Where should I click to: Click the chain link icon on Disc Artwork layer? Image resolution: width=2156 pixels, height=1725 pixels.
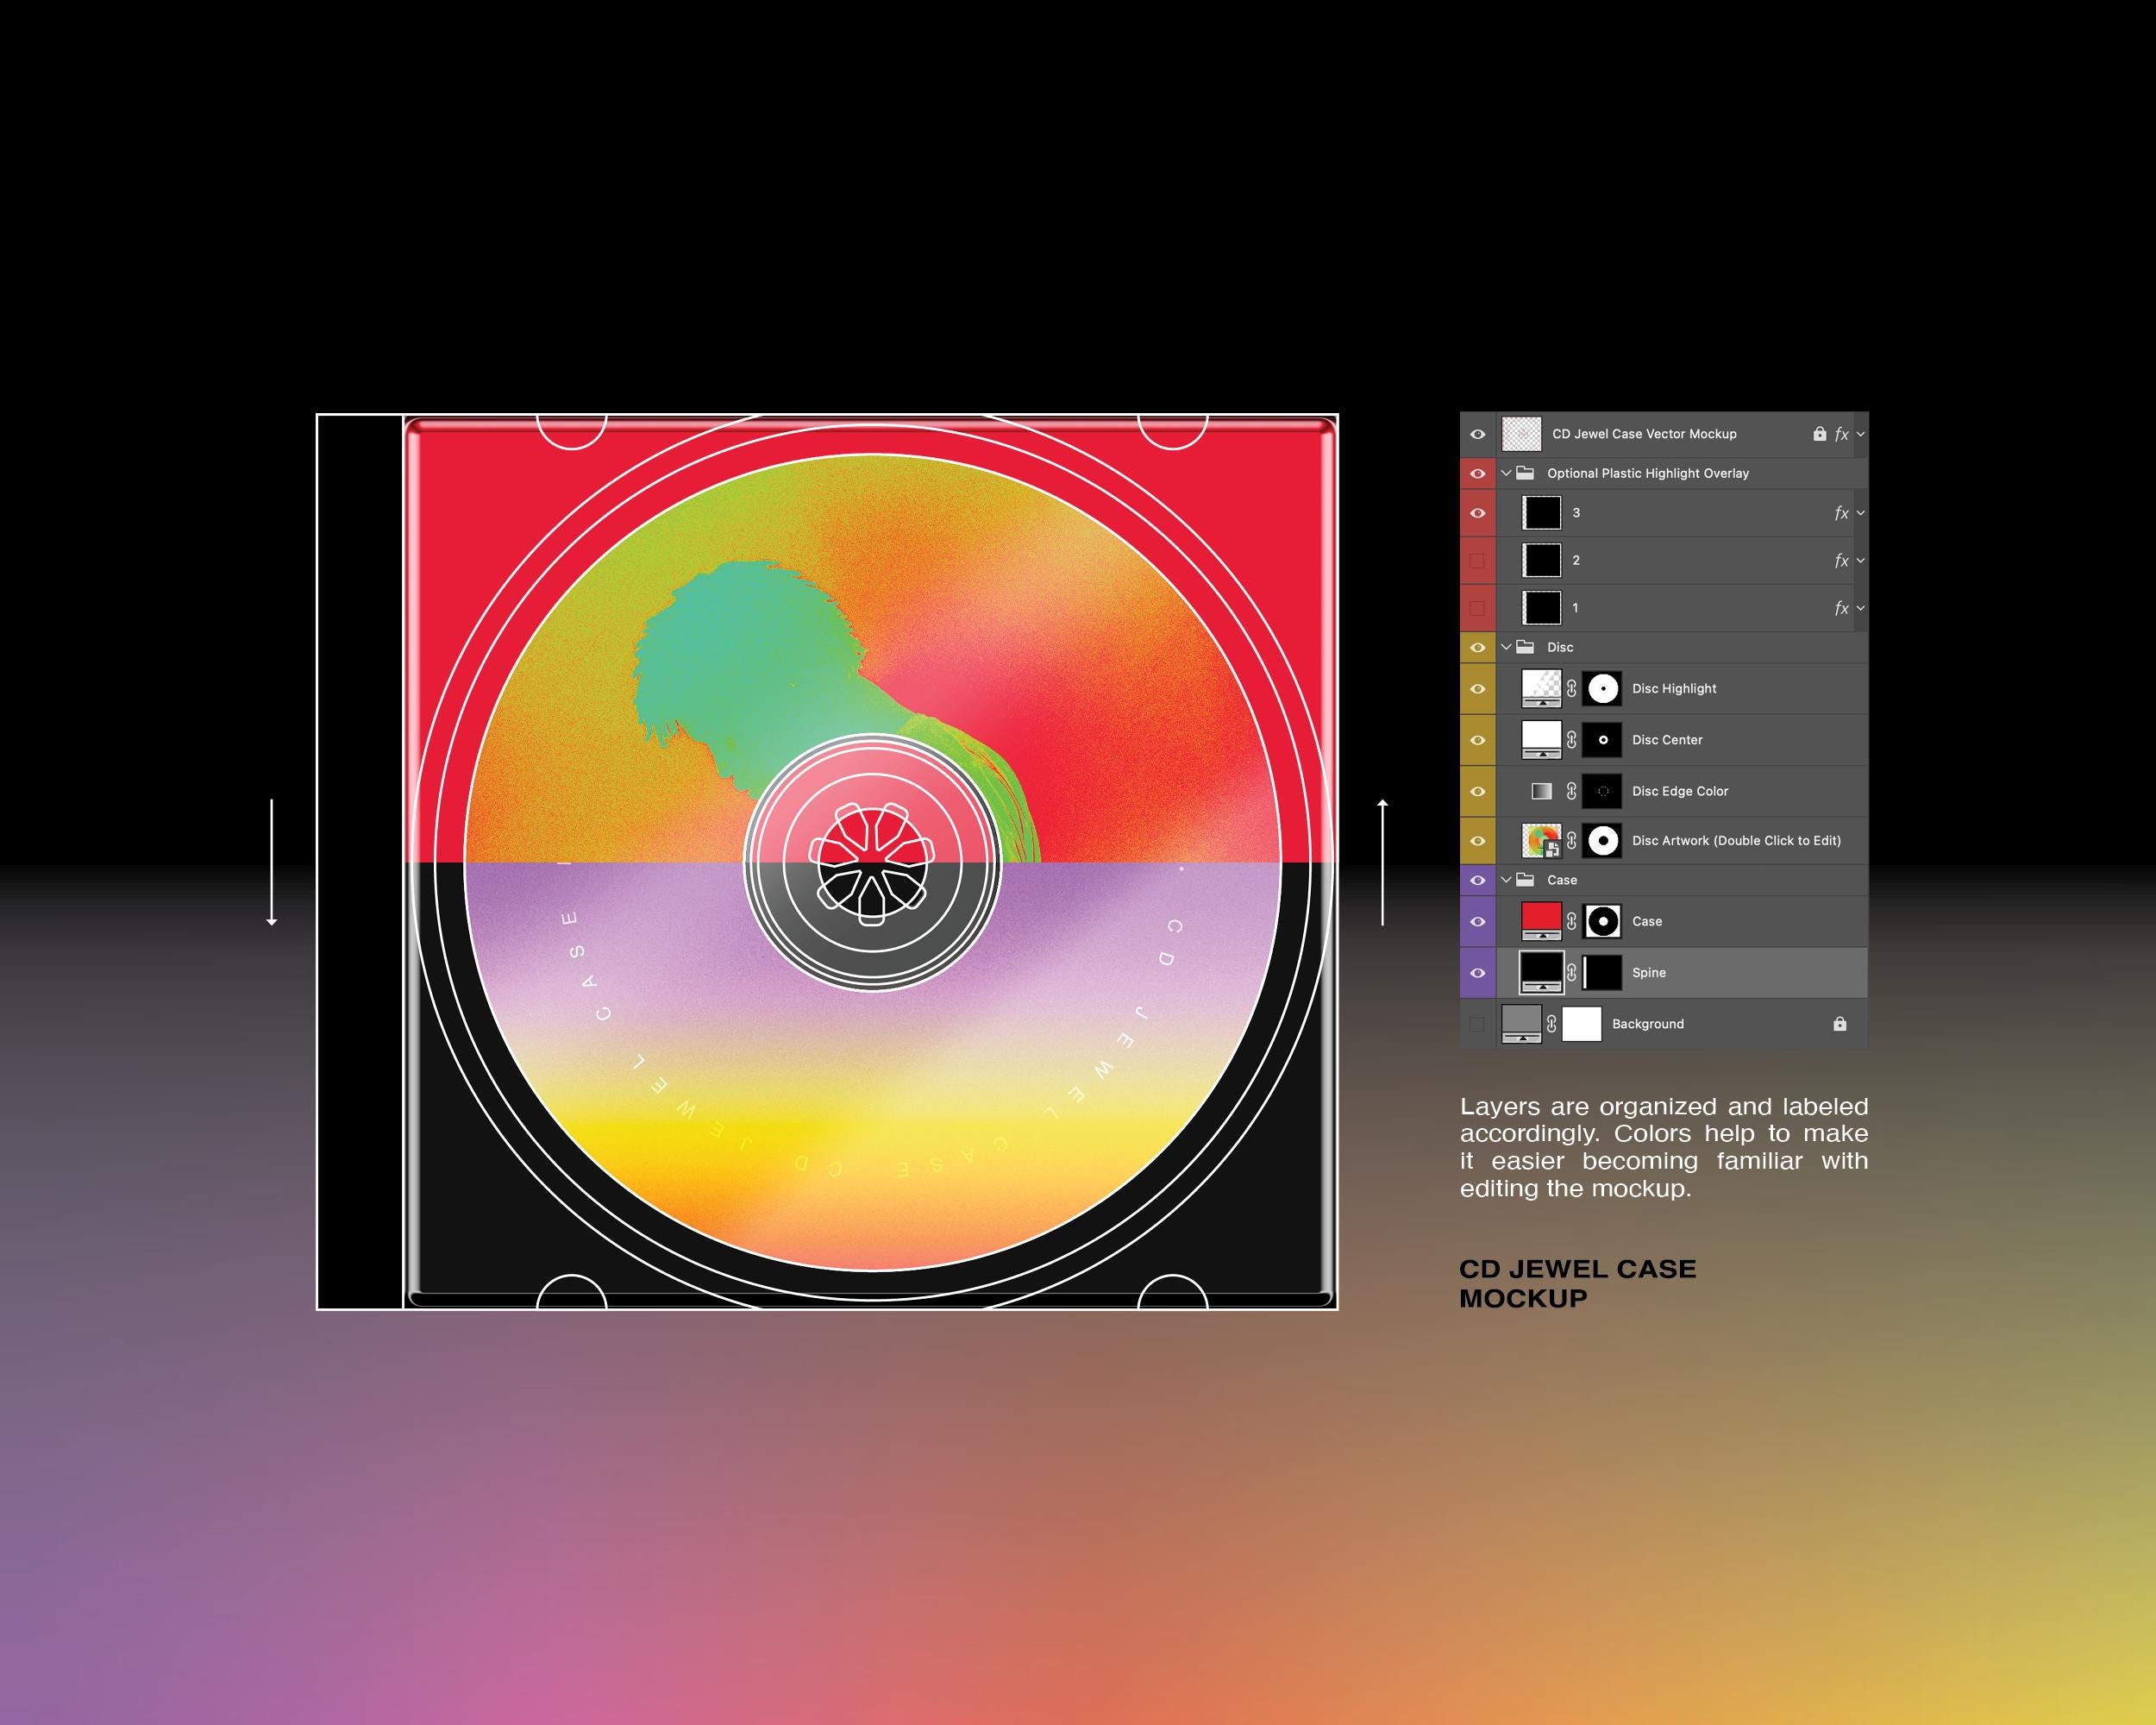1573,841
